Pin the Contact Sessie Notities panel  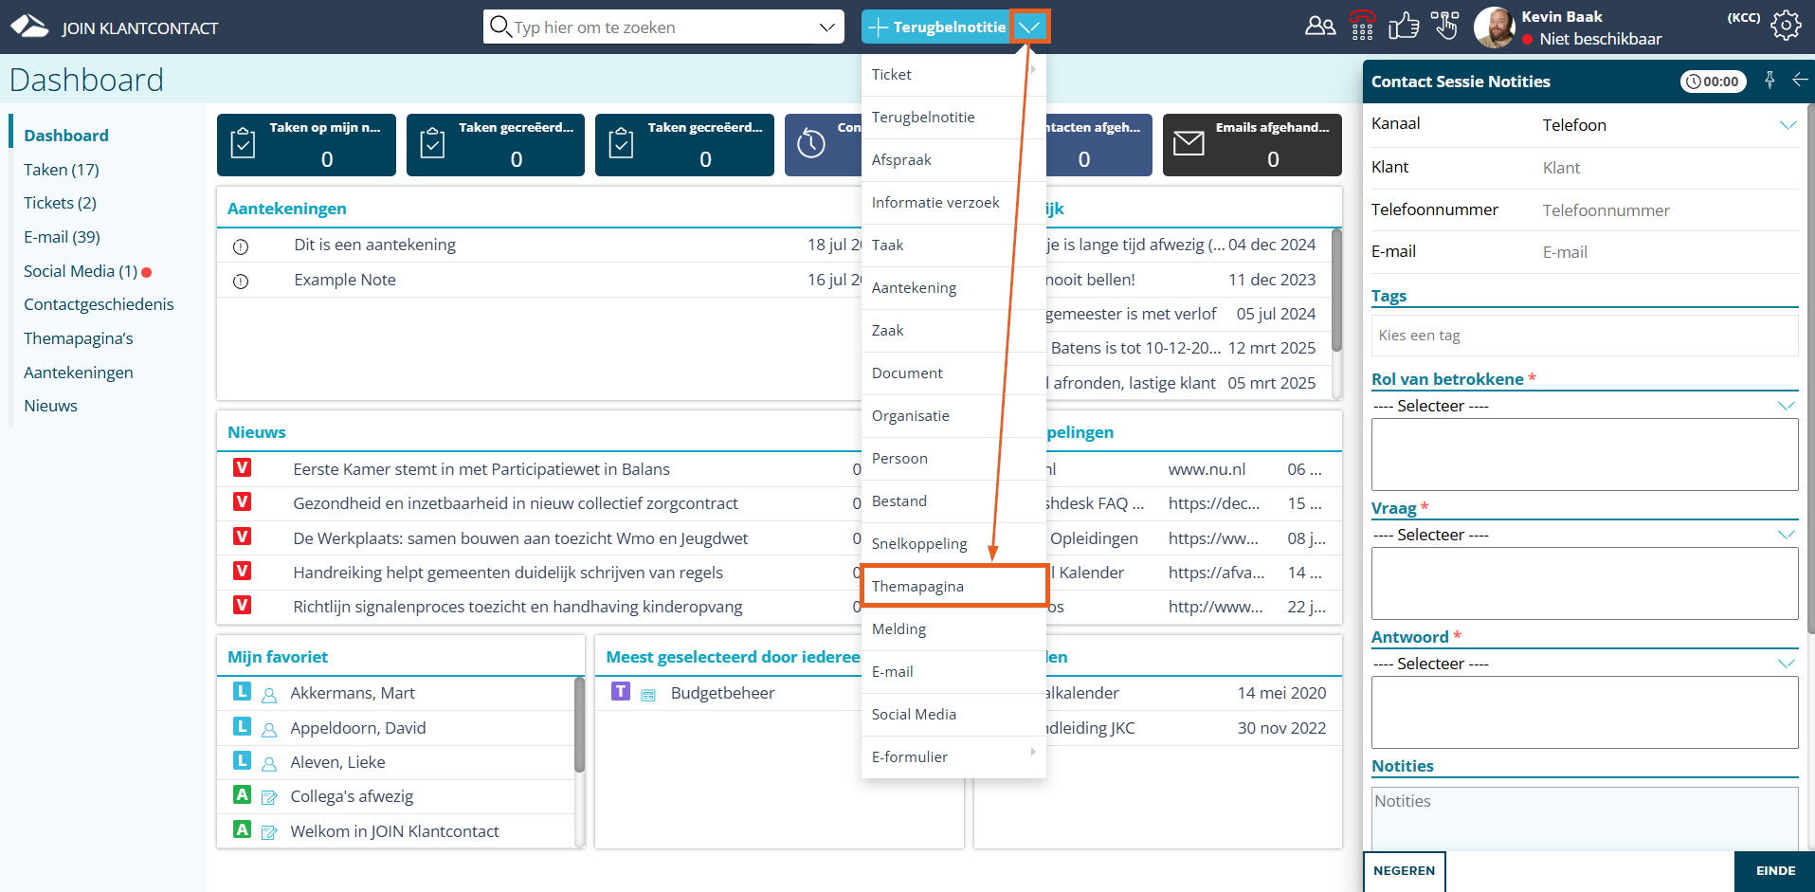click(1769, 81)
